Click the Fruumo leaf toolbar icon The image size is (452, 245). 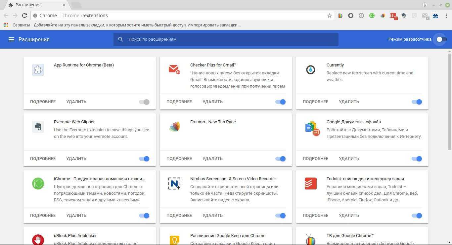383,16
